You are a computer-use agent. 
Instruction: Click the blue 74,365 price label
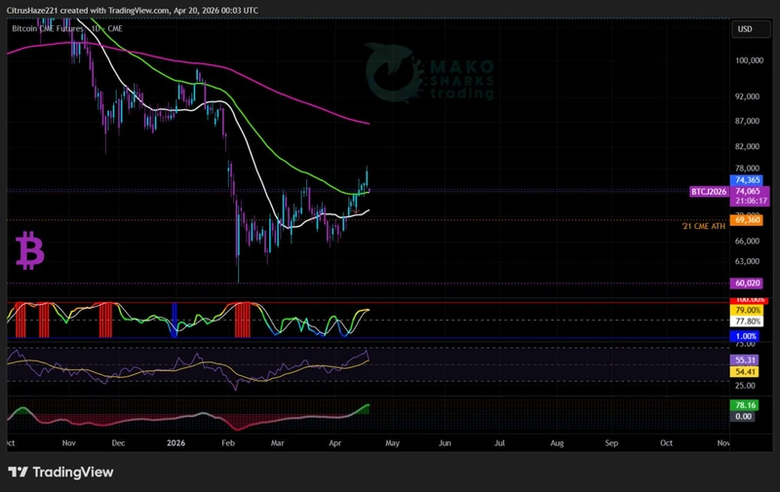point(748,180)
